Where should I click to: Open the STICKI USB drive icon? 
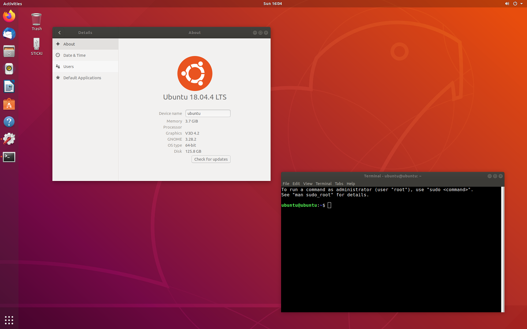pyautogui.click(x=37, y=46)
